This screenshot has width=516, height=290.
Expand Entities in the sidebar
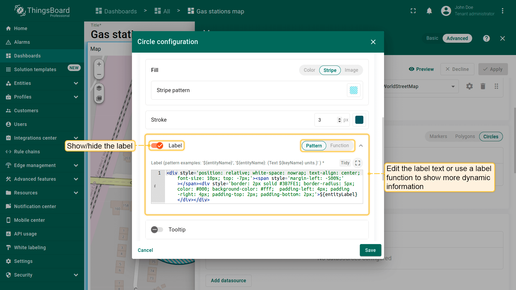pos(76,83)
